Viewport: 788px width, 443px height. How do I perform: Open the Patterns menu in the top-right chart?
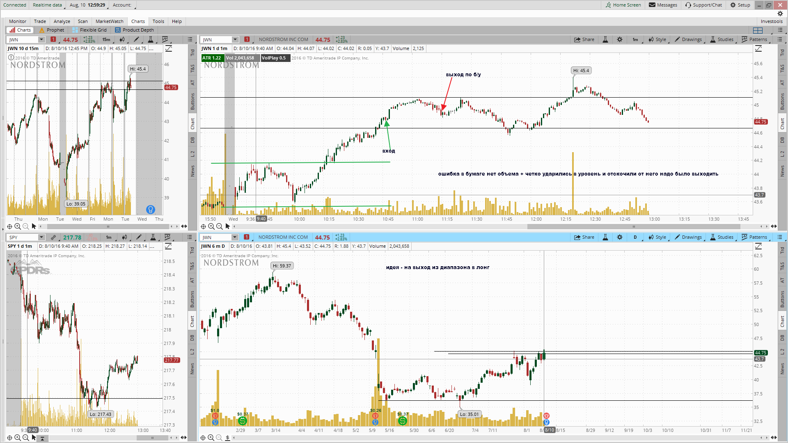pyautogui.click(x=755, y=40)
